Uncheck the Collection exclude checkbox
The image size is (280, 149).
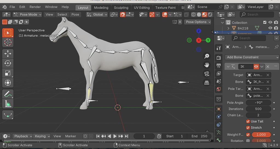[265, 22]
